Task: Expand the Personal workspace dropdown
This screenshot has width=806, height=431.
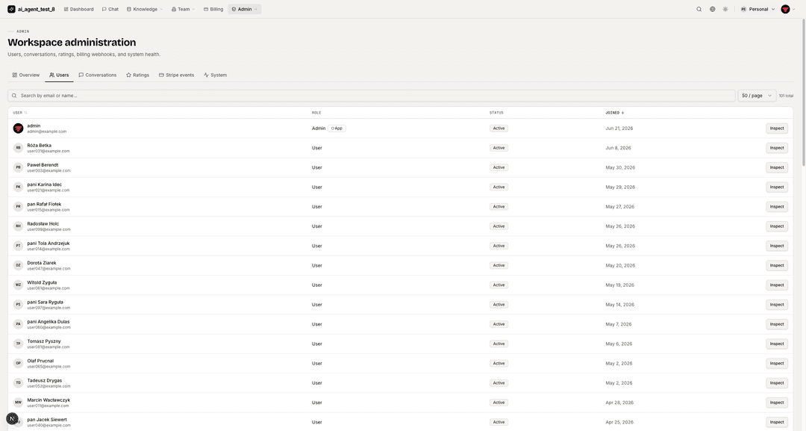Action: pos(757,9)
